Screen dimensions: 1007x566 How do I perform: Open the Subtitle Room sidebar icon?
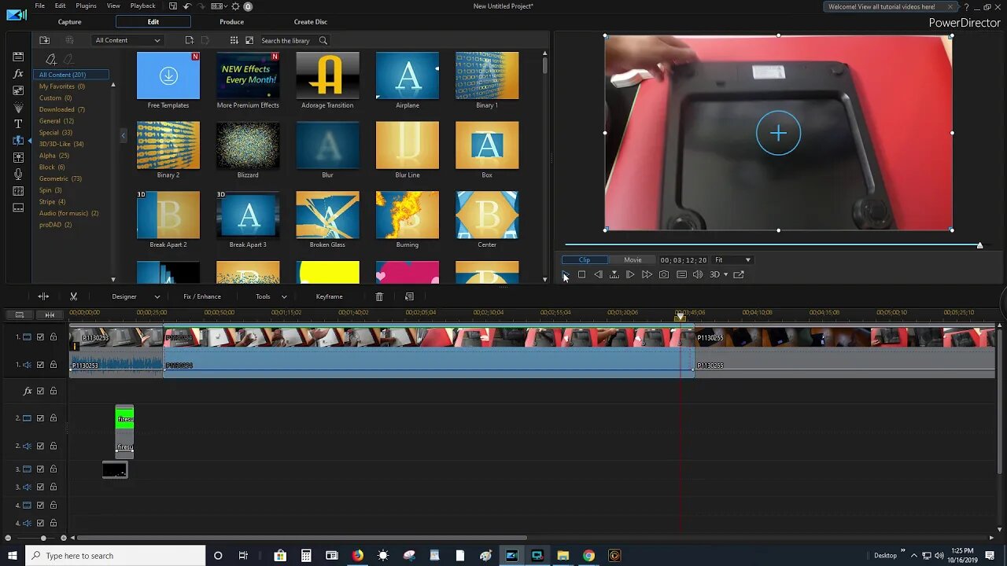18,208
